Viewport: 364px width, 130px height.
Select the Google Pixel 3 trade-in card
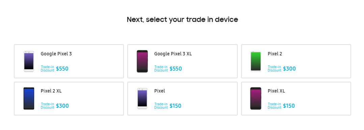point(69,61)
